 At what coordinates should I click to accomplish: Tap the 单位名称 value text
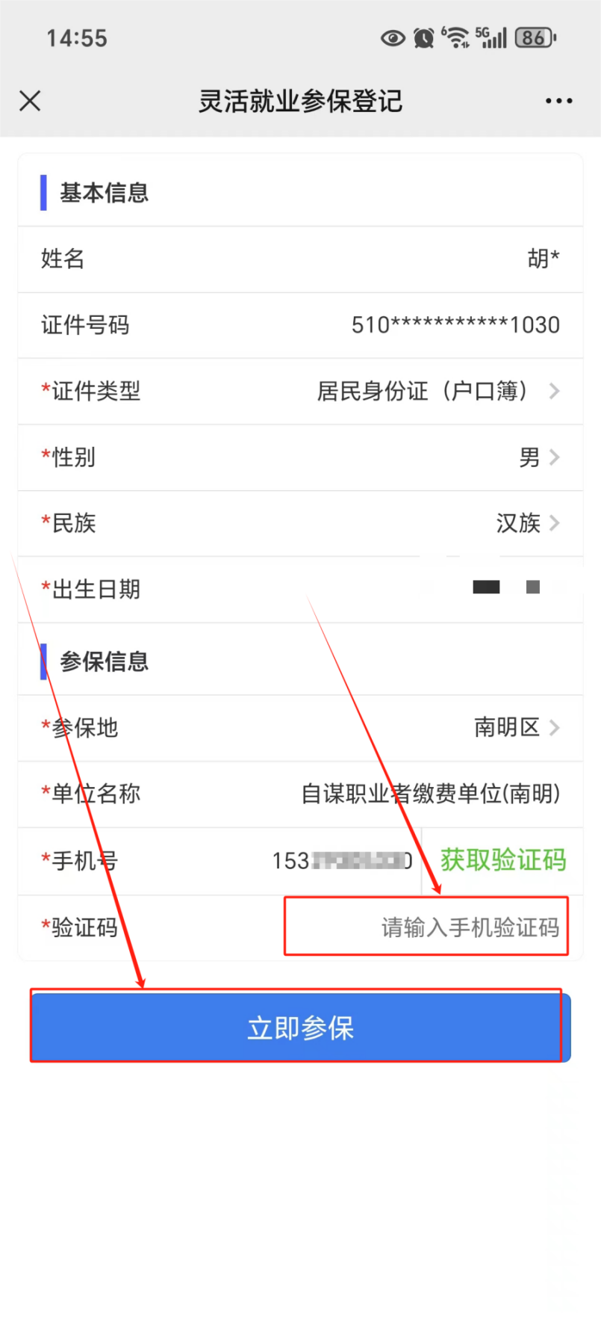[x=431, y=794]
